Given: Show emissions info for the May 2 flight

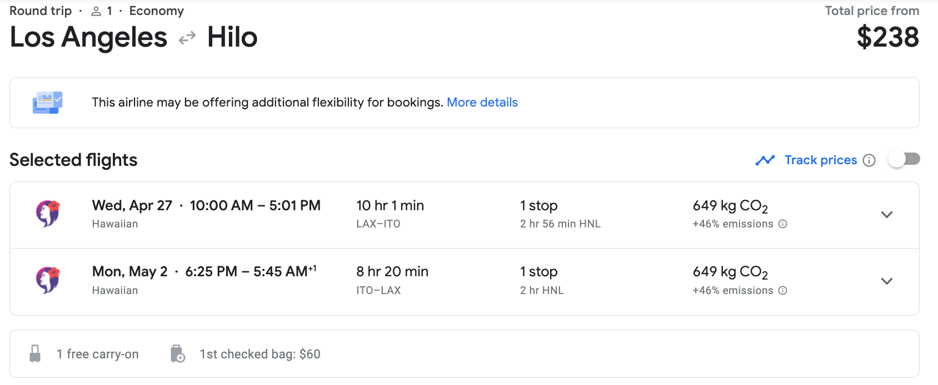Looking at the screenshot, I should click(783, 291).
